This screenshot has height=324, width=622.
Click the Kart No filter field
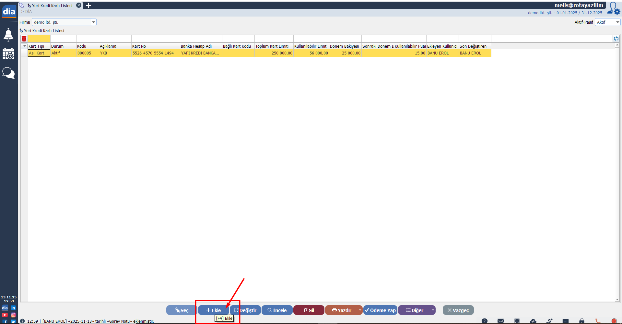(156, 39)
